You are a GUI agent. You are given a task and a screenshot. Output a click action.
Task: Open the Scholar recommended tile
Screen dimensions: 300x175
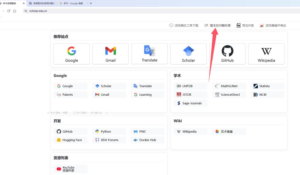[x=188, y=54]
